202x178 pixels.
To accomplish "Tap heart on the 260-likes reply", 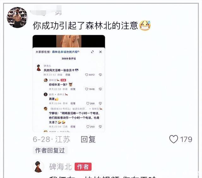I will coord(88,127).
